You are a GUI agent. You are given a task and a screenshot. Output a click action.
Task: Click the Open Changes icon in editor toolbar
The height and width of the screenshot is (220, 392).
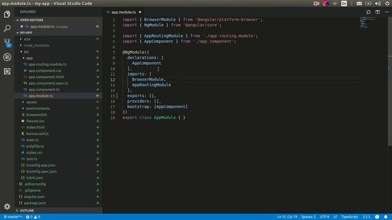coord(368,12)
